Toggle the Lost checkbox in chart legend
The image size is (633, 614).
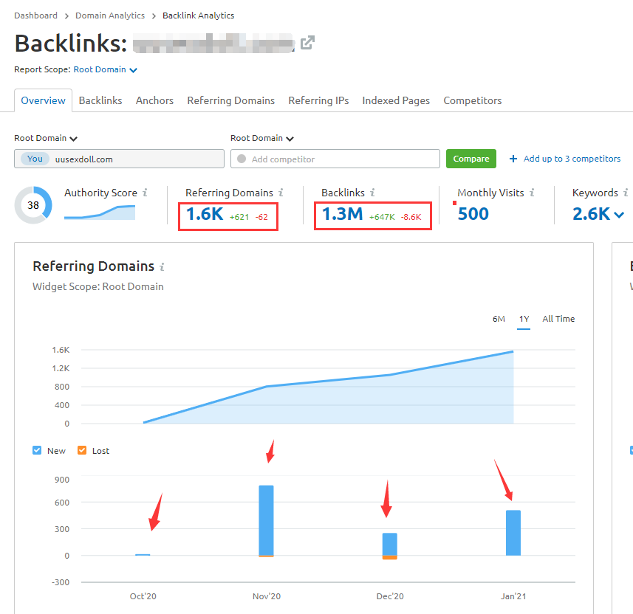(82, 450)
